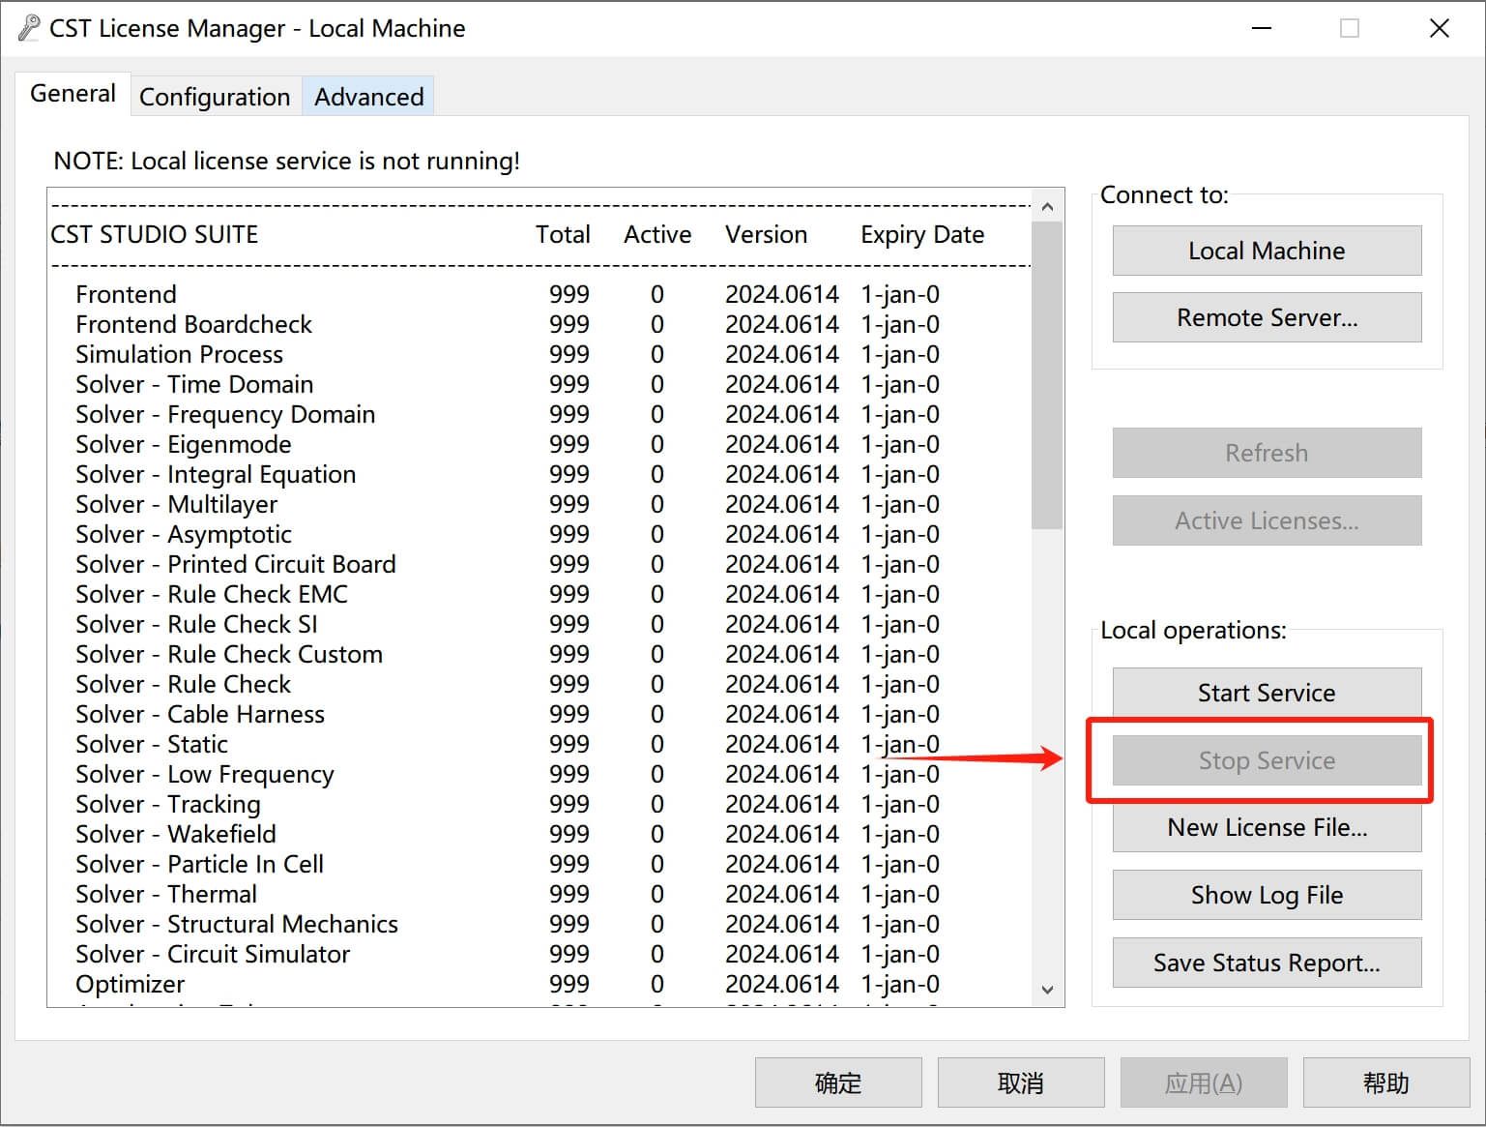Click the CST STUDIO SUITE header
Screen dimensions: 1486x1127
pos(155,235)
